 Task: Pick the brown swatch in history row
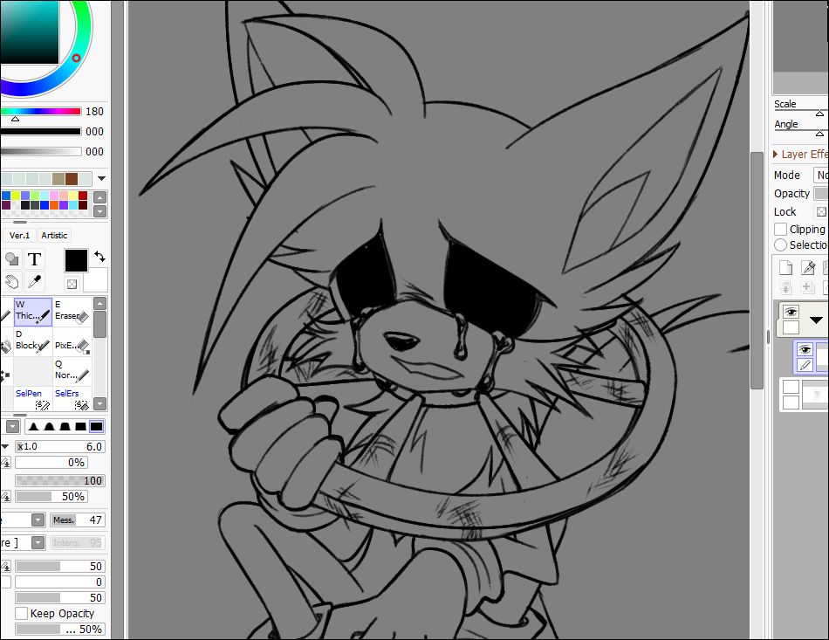[72, 179]
